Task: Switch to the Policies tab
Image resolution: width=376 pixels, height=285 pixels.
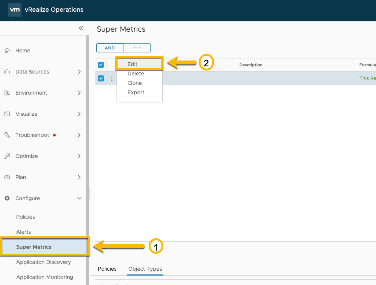Action: click(x=107, y=269)
